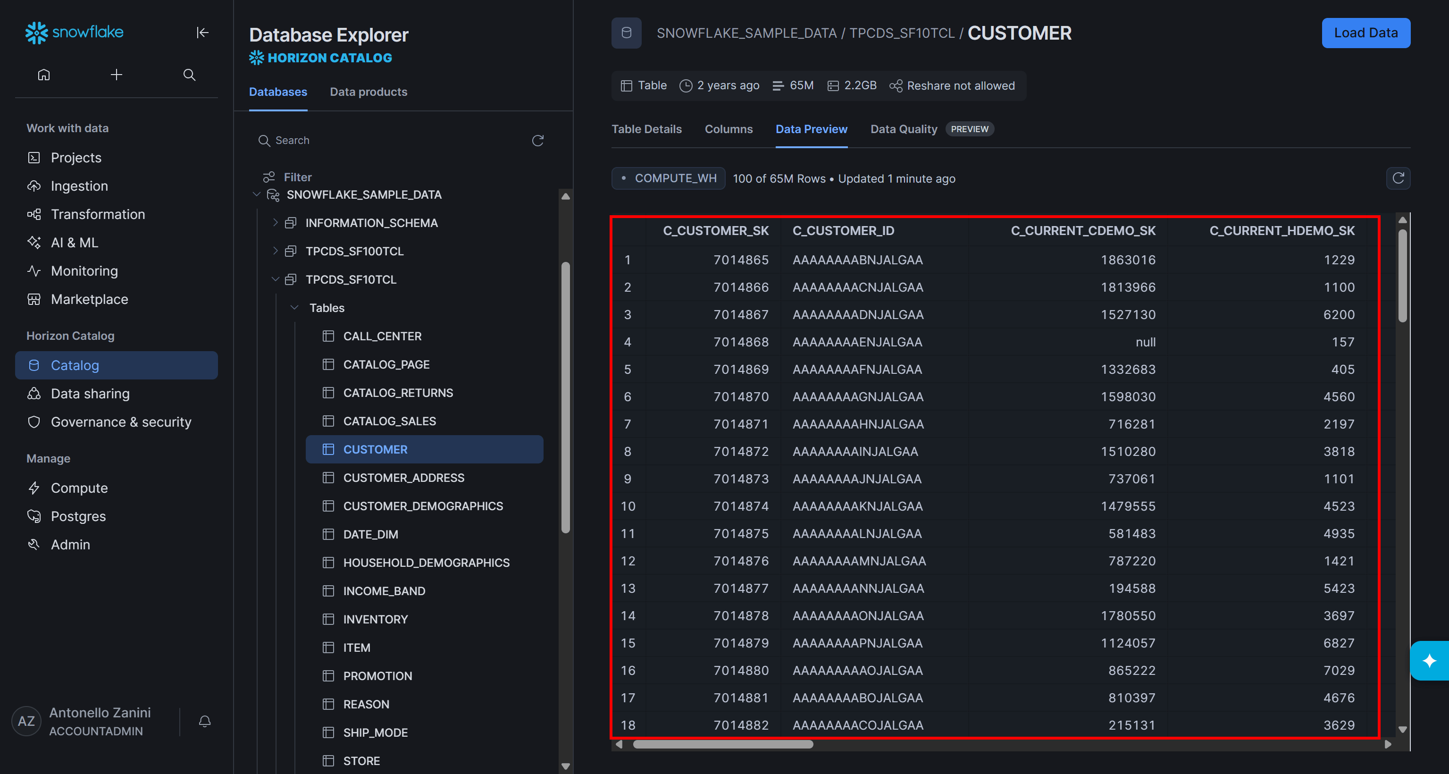Screen dimensions: 1449x774
Task: Click the database icon beside breadcrumb
Action: pyautogui.click(x=627, y=33)
